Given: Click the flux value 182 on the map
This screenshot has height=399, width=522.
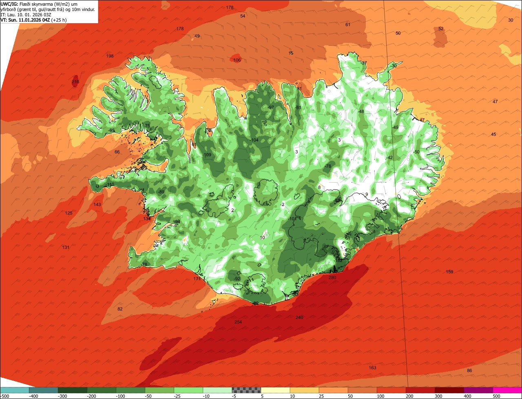Looking at the screenshot, I should pos(339,260).
